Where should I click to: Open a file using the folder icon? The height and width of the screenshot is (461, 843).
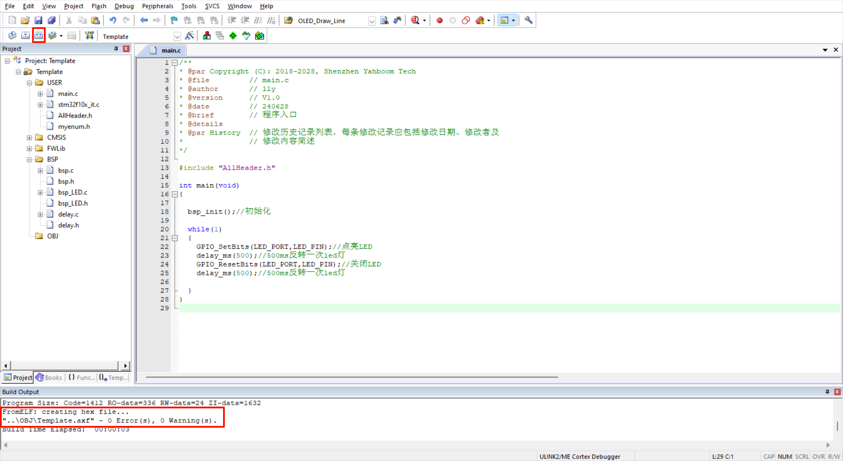point(25,20)
